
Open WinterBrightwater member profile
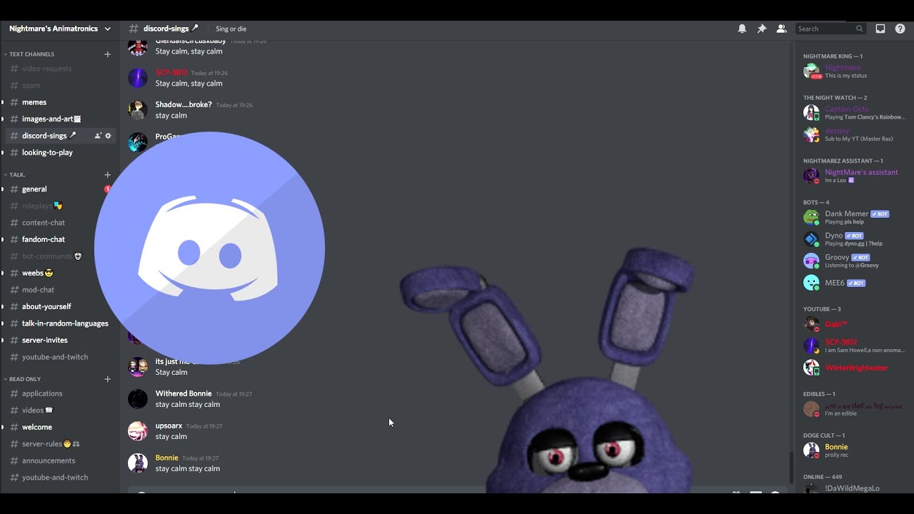[854, 368]
